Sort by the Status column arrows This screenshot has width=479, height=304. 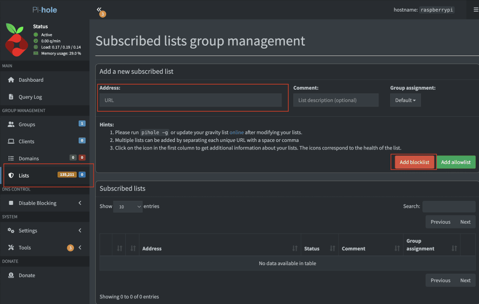333,248
